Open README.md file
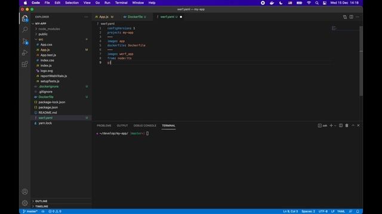This screenshot has height=214, width=382. point(48,112)
